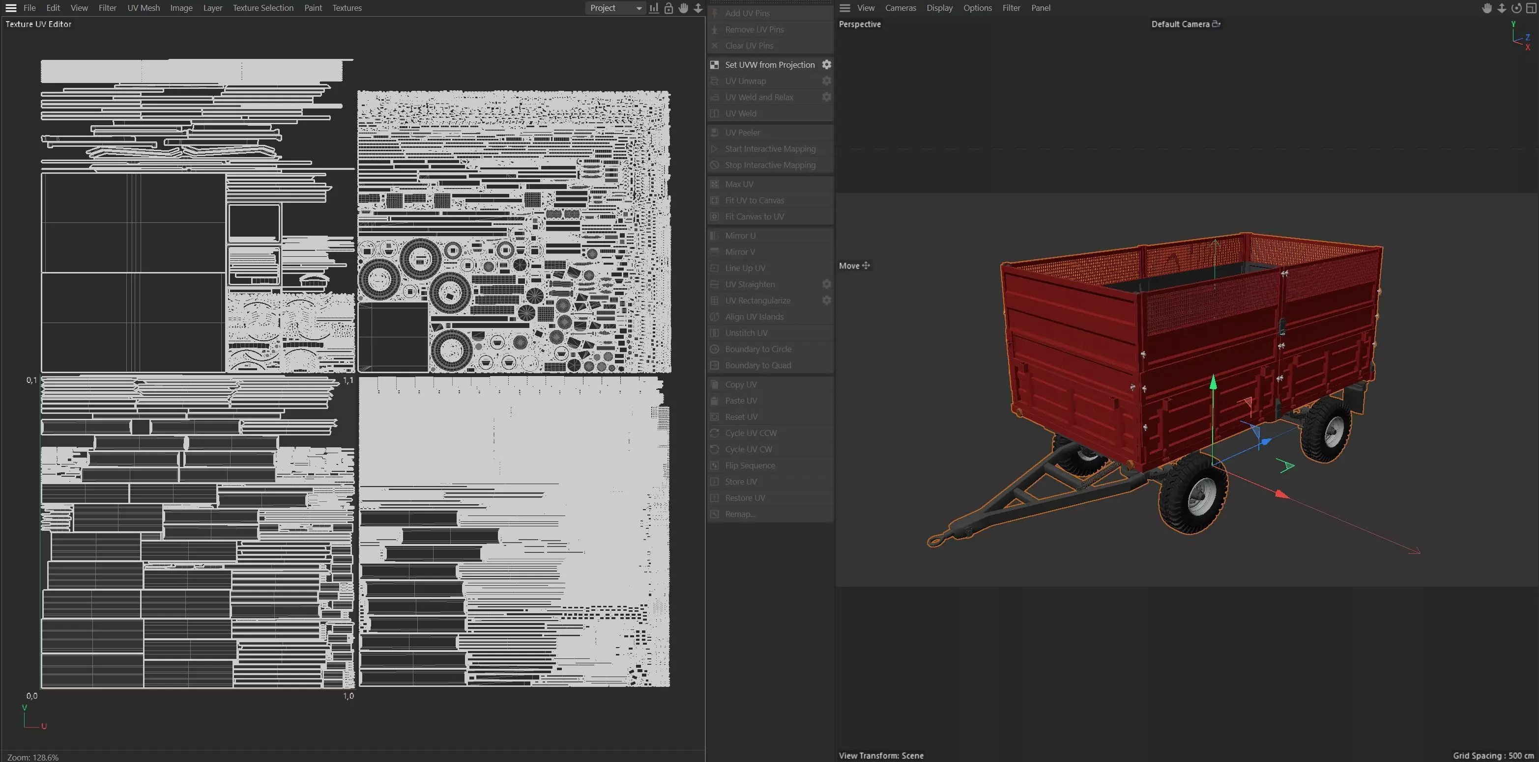Image resolution: width=1539 pixels, height=762 pixels.
Task: Click the Mirror V command
Action: (771, 252)
